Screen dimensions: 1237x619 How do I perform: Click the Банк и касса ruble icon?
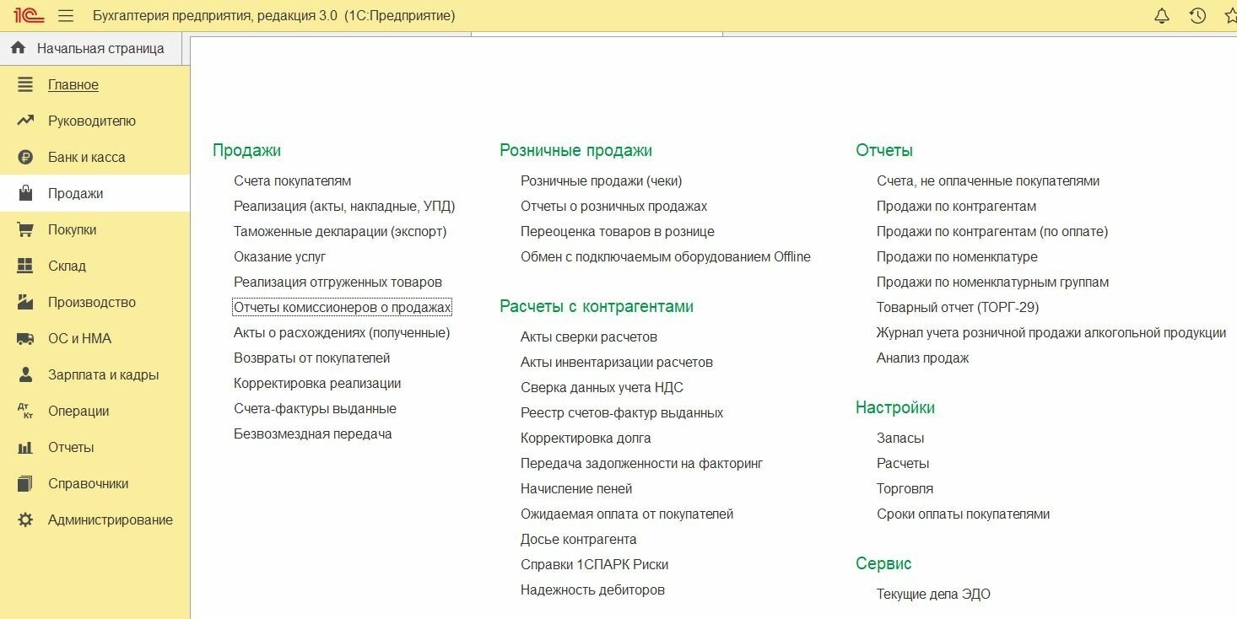(25, 157)
